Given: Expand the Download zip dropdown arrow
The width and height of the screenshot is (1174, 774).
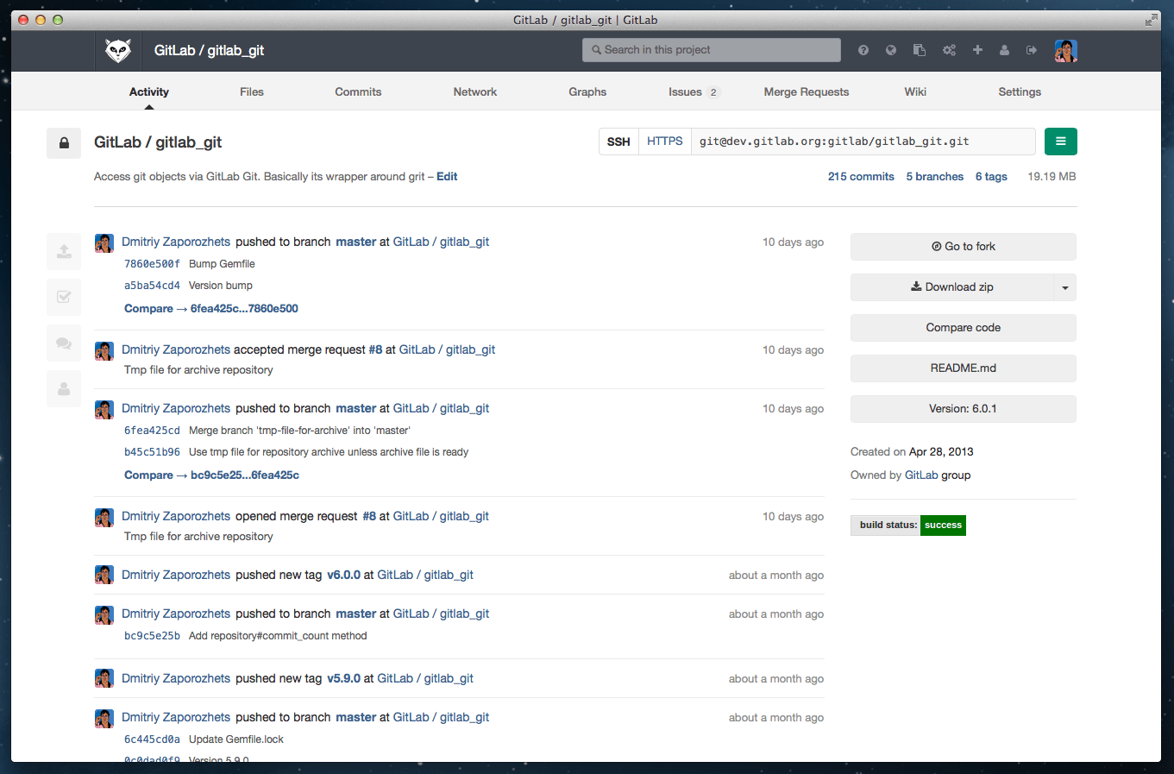Looking at the screenshot, I should click(1065, 287).
